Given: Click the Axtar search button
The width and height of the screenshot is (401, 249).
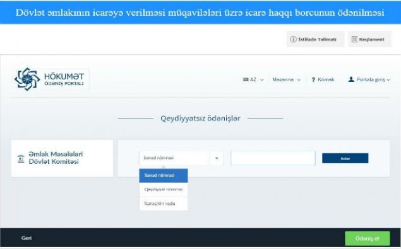Looking at the screenshot, I should 345,158.
